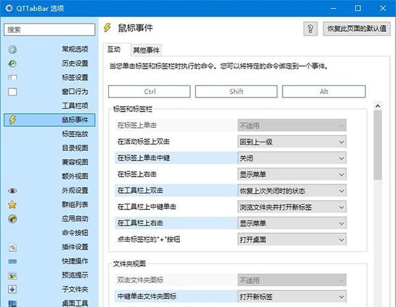Open the 在标签上右击 dropdown
This screenshot has height=307, width=396.
[x=292, y=175]
